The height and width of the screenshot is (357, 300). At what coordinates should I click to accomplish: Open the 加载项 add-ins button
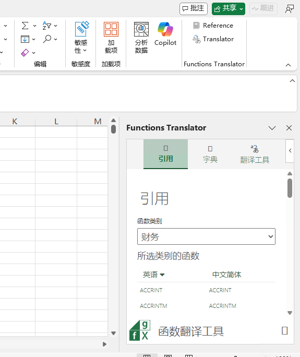coord(111,38)
